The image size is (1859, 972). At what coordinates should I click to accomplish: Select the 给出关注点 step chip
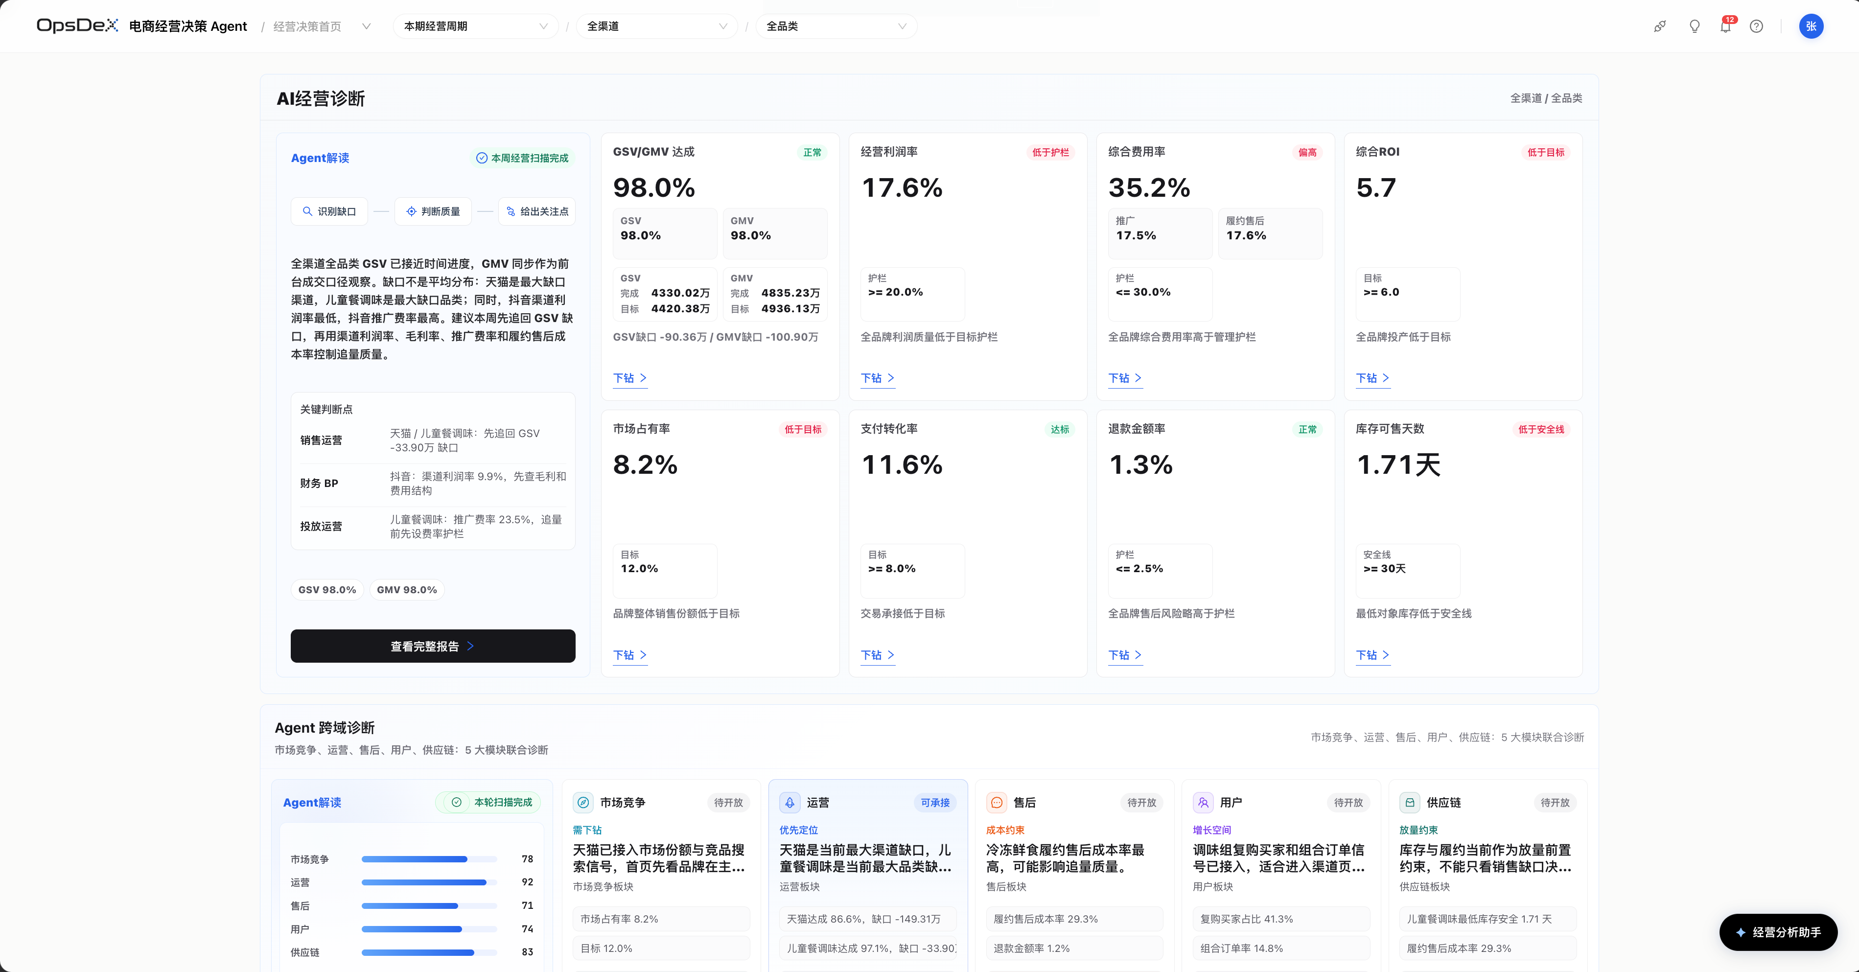pos(537,211)
